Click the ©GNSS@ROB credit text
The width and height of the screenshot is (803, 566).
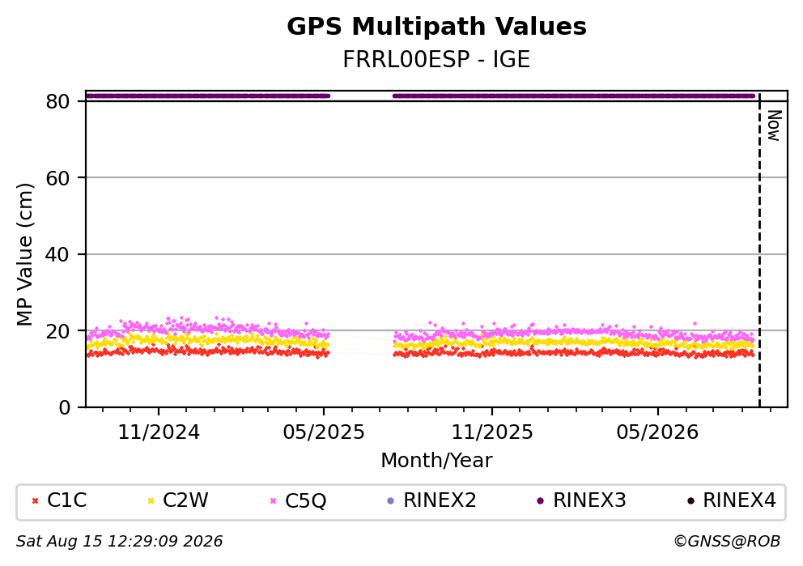727,542
